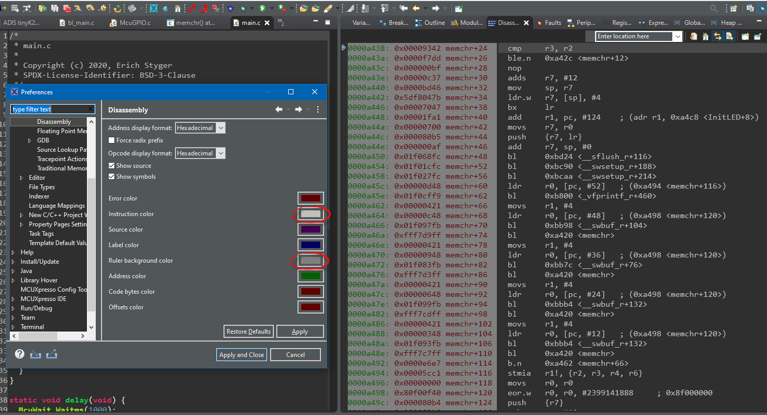Click the Help question mark icon in Preferences
Image resolution: width=767 pixels, height=415 pixels.
[20, 354]
